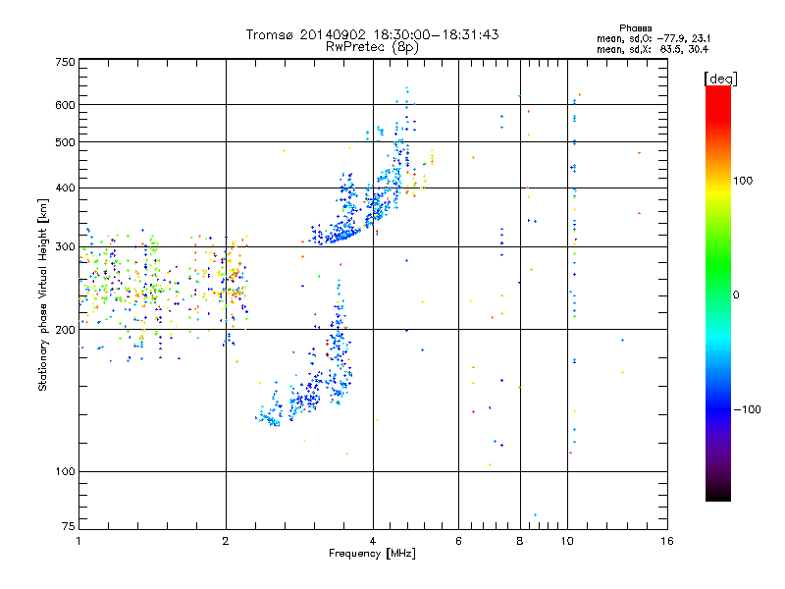Click the x-axis label '1'

click(78, 541)
